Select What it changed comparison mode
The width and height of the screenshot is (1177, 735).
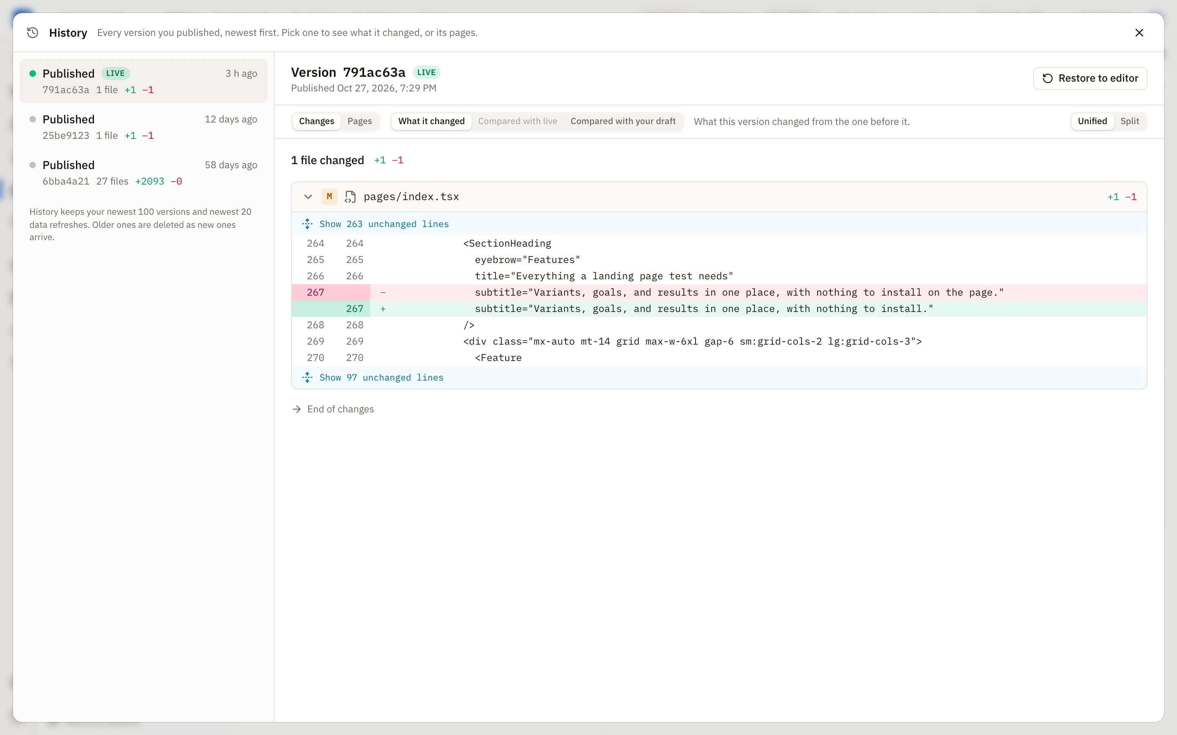pos(432,122)
